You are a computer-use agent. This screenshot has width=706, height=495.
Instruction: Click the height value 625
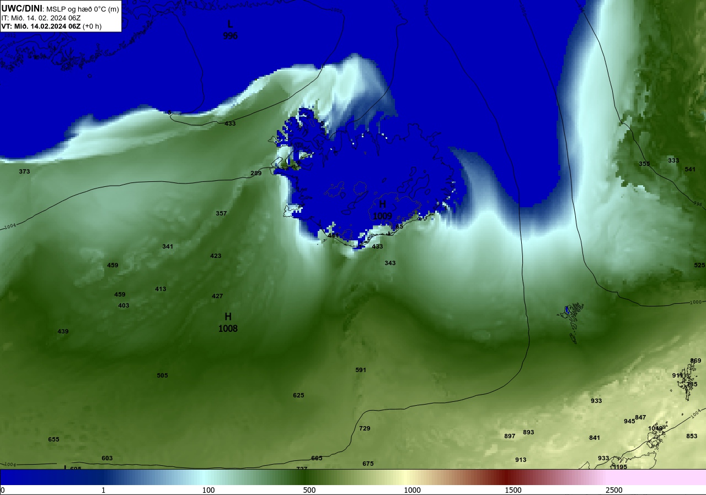point(298,395)
